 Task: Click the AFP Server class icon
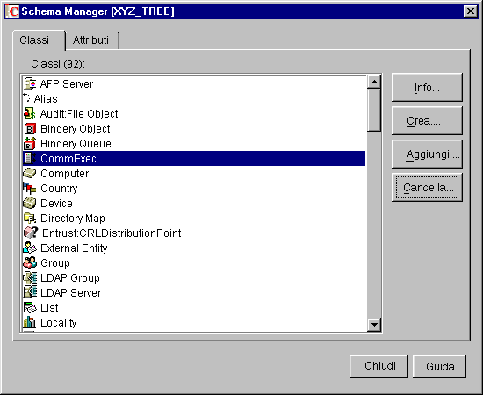[x=30, y=83]
